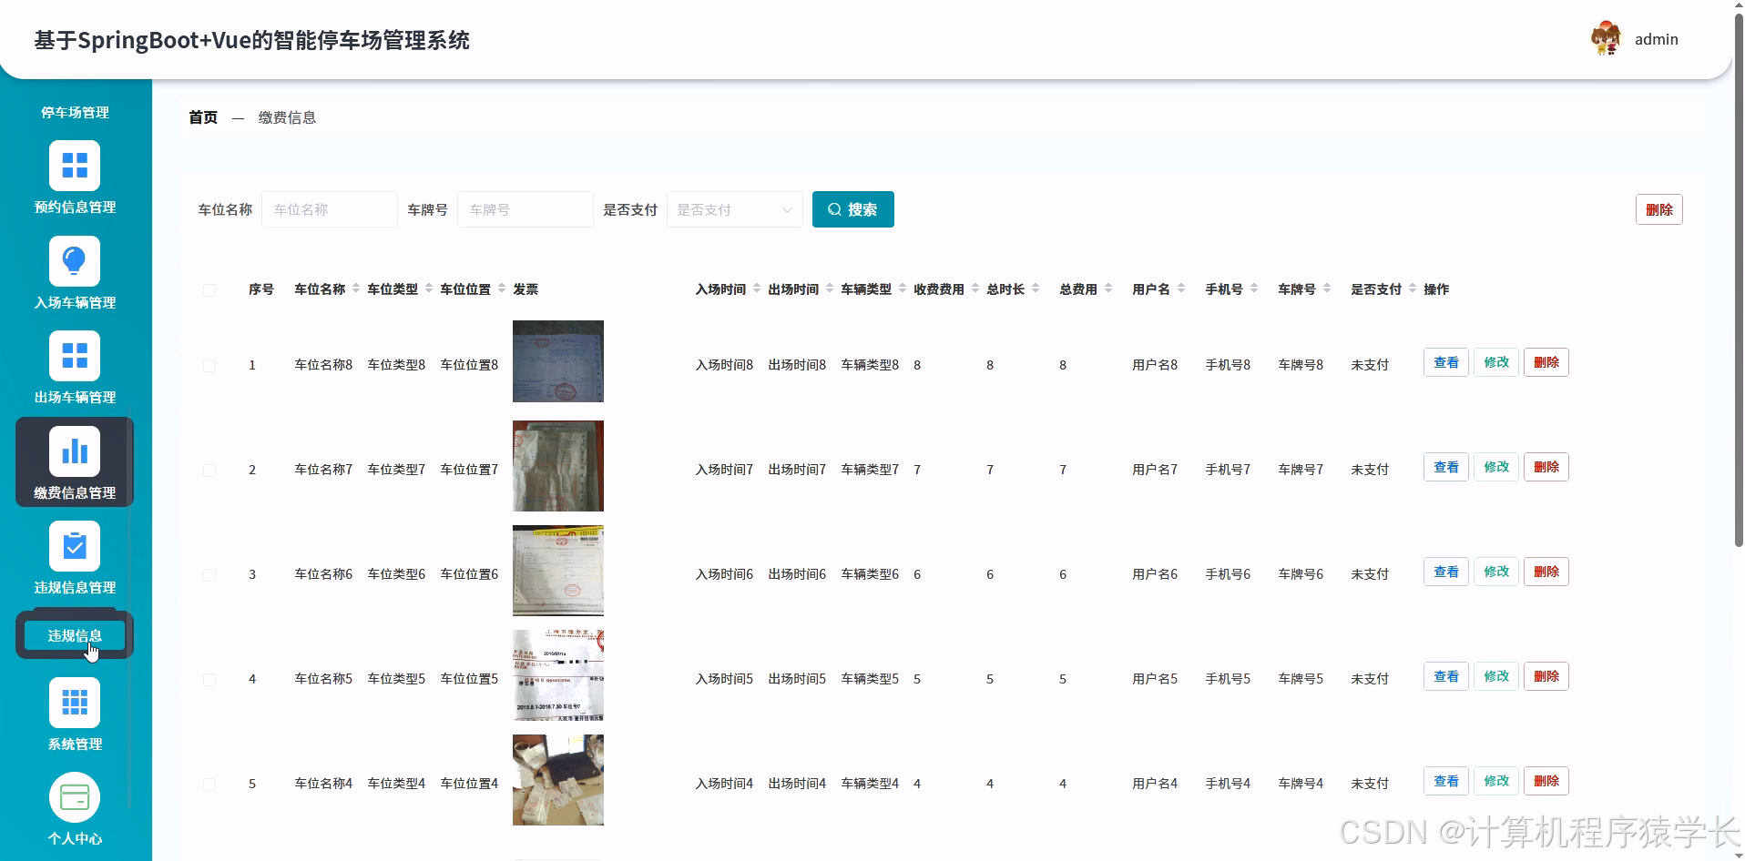The height and width of the screenshot is (861, 1745).
Task: Open the invoice thumbnail in row 车位名称5
Action: click(558, 675)
